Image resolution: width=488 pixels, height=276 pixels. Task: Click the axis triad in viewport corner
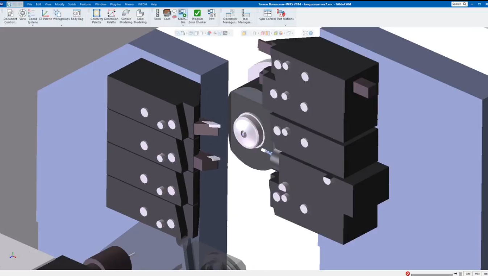tap(13, 255)
